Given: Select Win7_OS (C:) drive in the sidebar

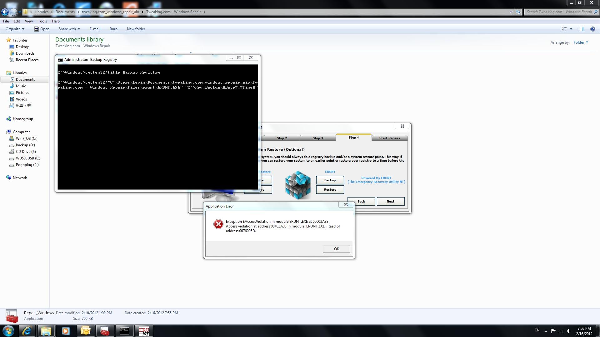Looking at the screenshot, I should coord(26,139).
